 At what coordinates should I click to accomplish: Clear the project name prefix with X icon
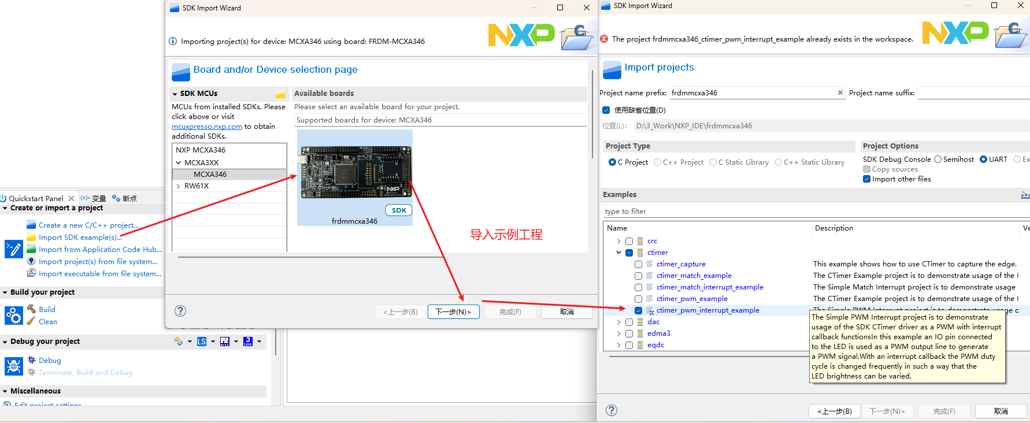[x=840, y=92]
